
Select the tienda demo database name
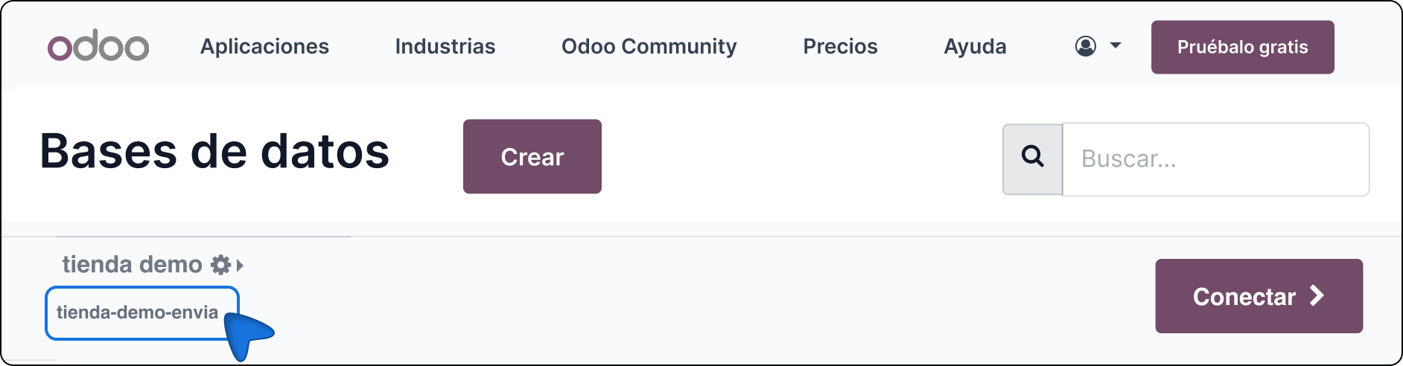[132, 265]
